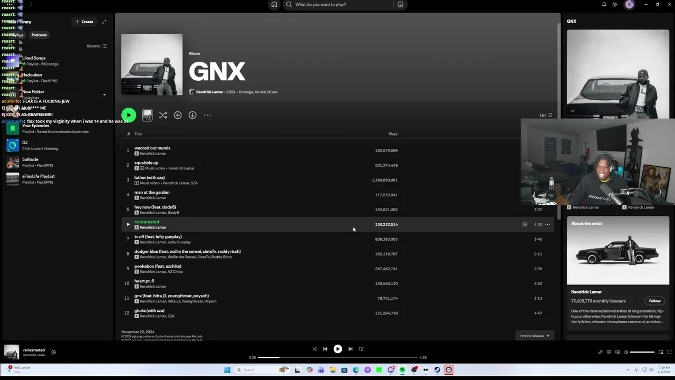Seek on the song progress bar
Viewport: 675px width, 380px height.
point(337,357)
